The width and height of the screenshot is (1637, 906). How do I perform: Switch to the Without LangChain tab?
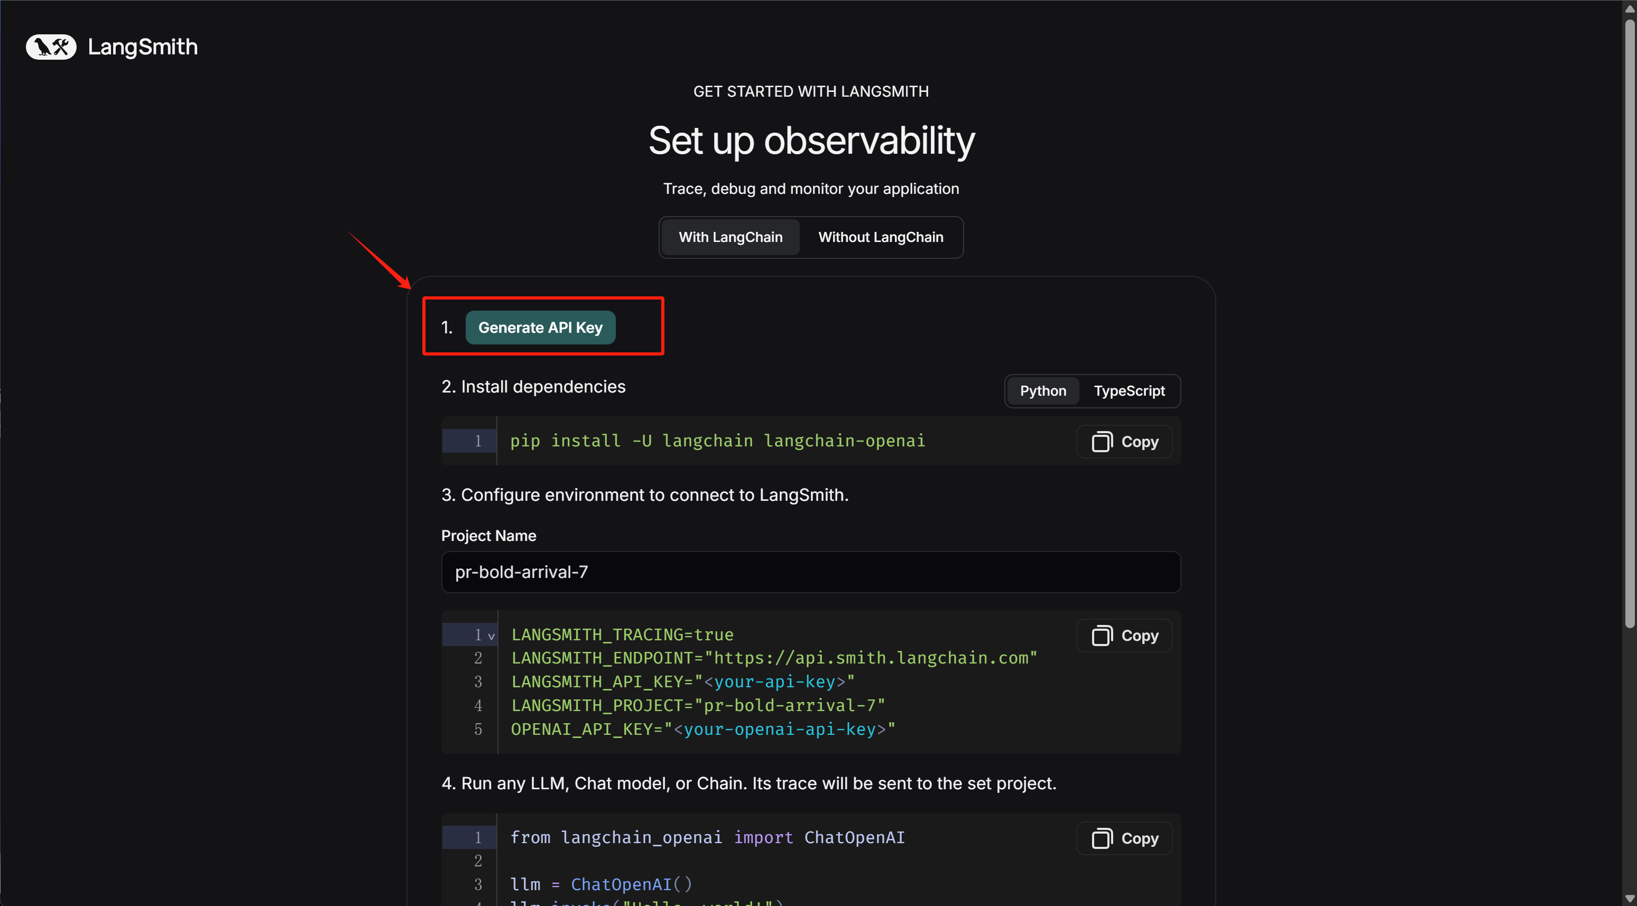coord(880,237)
